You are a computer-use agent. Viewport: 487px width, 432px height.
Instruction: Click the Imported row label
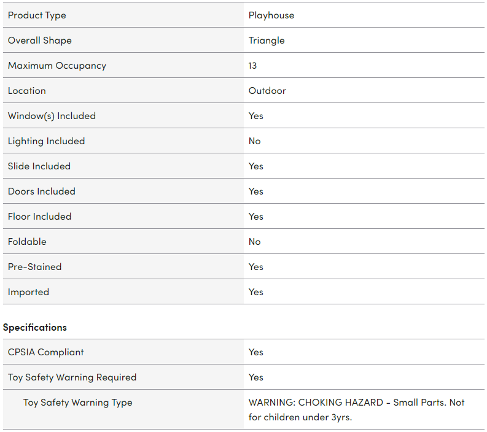point(28,292)
